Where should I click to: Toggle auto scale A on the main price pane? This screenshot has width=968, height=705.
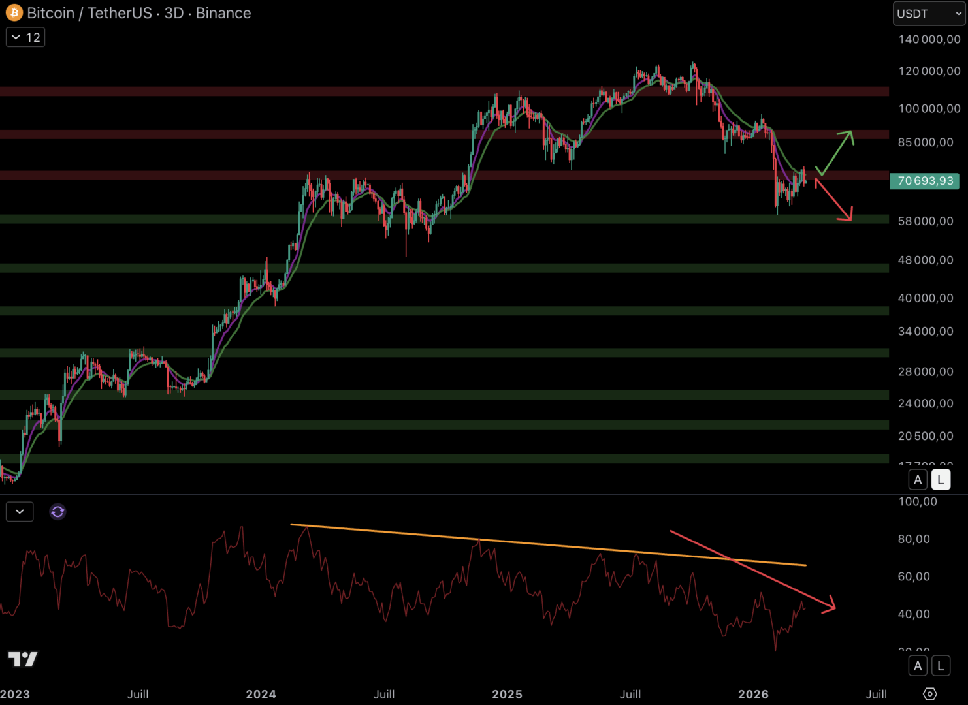coord(918,480)
